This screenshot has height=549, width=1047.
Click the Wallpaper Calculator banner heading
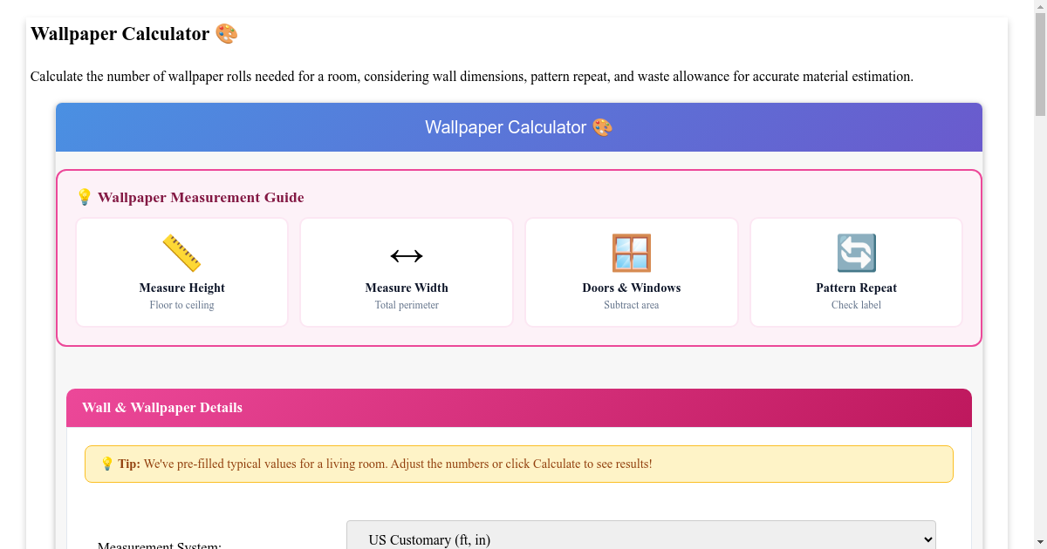tap(519, 126)
